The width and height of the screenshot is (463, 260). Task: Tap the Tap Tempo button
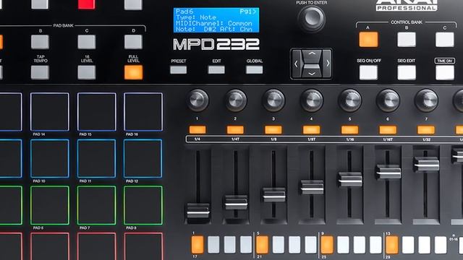[x=40, y=72]
